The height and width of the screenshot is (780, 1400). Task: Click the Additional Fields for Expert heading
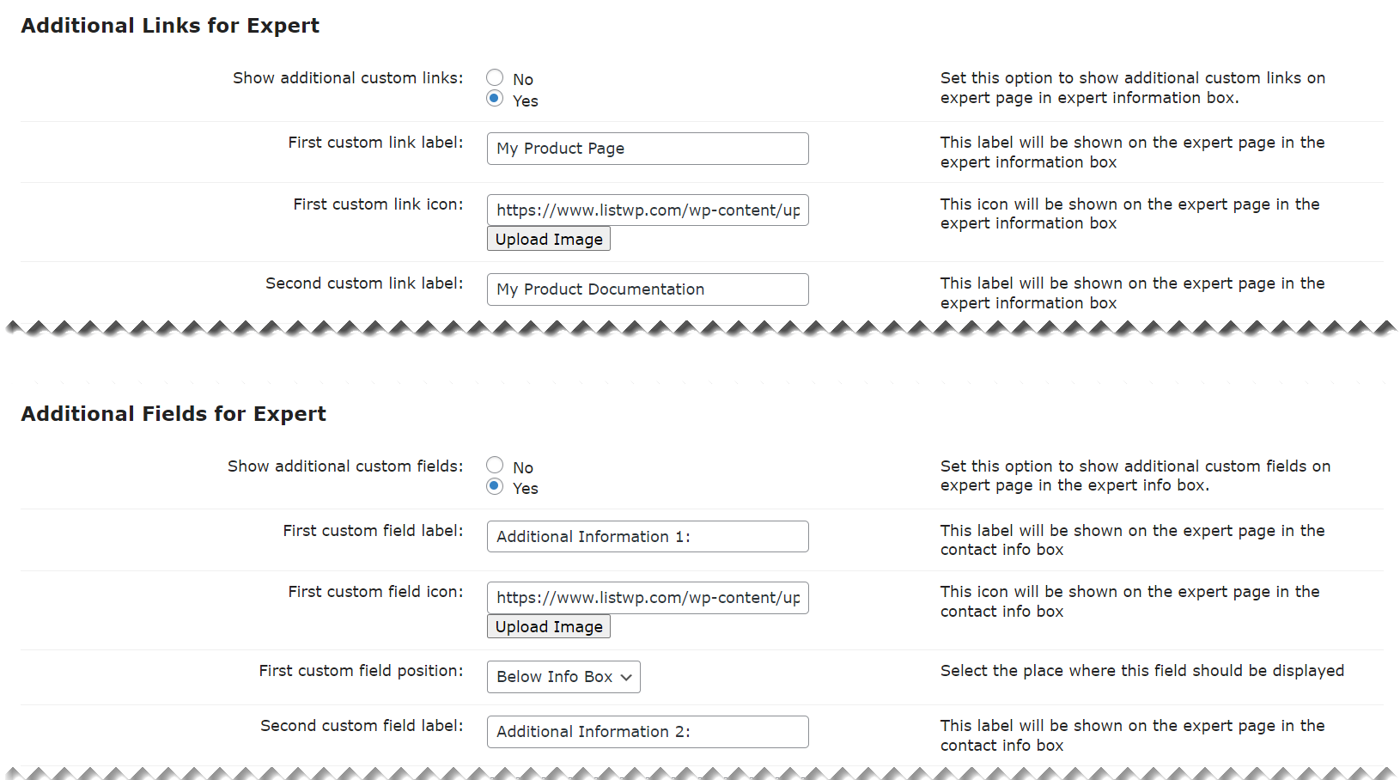coord(173,414)
